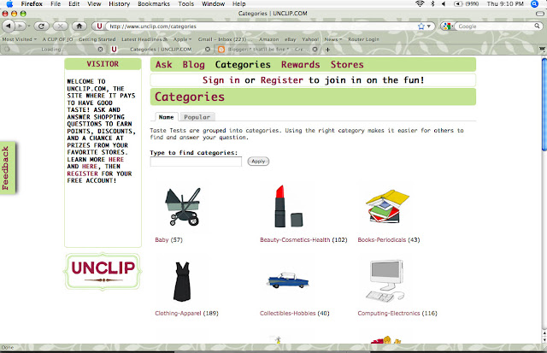Close the Loading tab
The image size is (547, 353).
pyautogui.click(x=101, y=50)
